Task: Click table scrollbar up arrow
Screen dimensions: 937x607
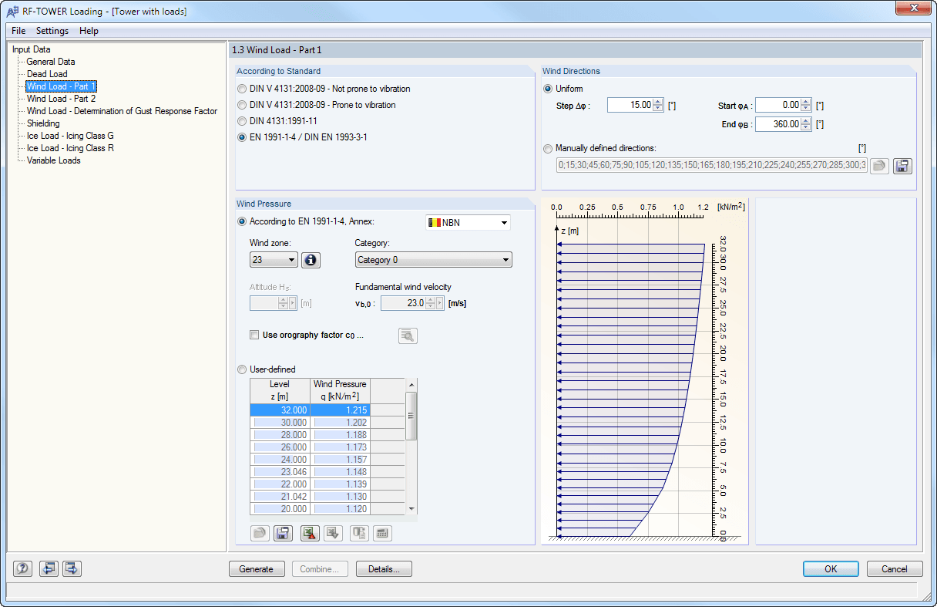Action: 411,384
